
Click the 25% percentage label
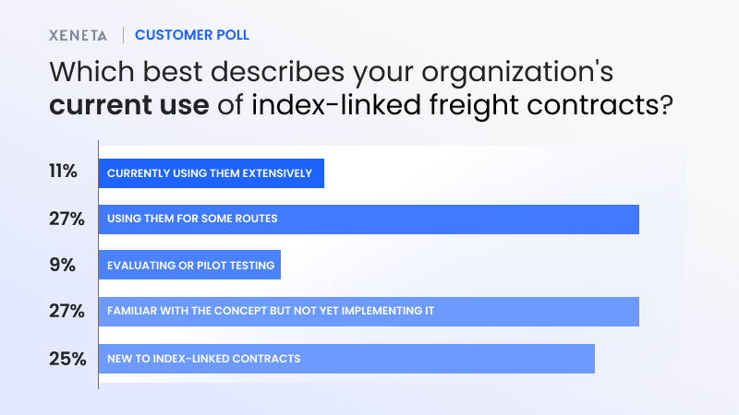tap(67, 358)
